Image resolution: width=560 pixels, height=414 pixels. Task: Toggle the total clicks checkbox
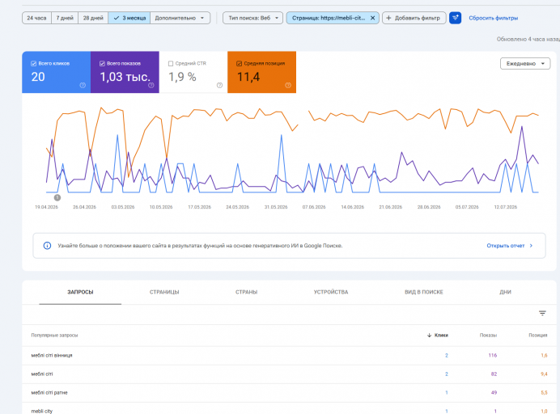click(x=33, y=64)
